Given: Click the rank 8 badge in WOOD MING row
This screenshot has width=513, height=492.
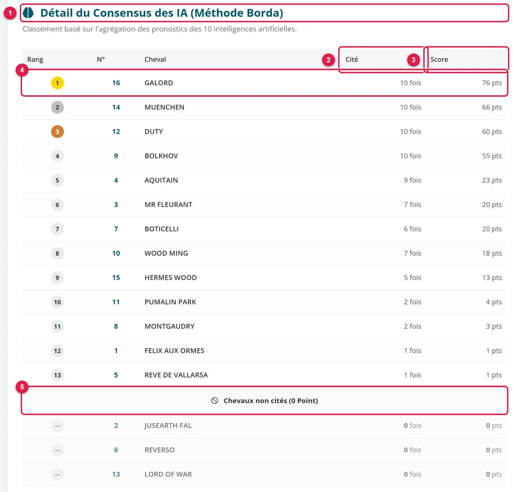Looking at the screenshot, I should pyautogui.click(x=57, y=253).
